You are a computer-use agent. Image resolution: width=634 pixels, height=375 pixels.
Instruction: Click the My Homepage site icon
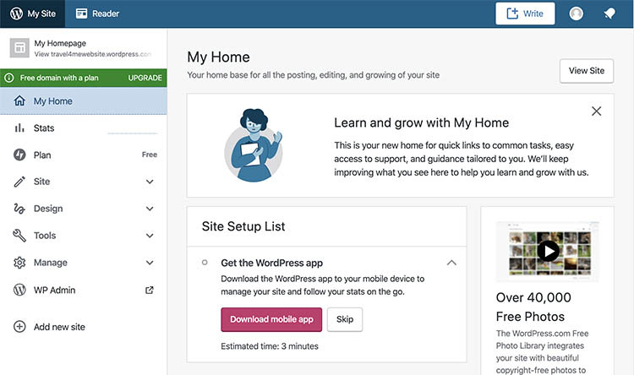pyautogui.click(x=19, y=48)
